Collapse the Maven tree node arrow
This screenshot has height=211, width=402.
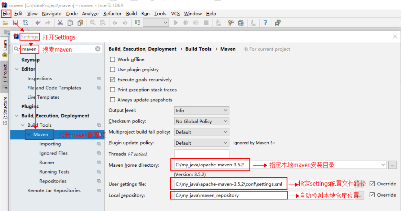coord(29,135)
